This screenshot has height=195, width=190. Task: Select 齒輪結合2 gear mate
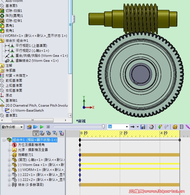(x=37, y=61)
